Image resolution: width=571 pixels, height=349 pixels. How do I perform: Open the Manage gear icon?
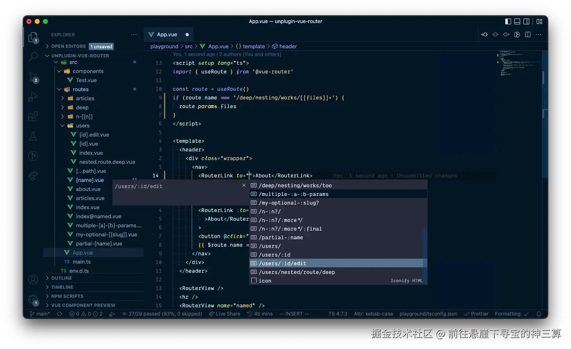(33, 299)
